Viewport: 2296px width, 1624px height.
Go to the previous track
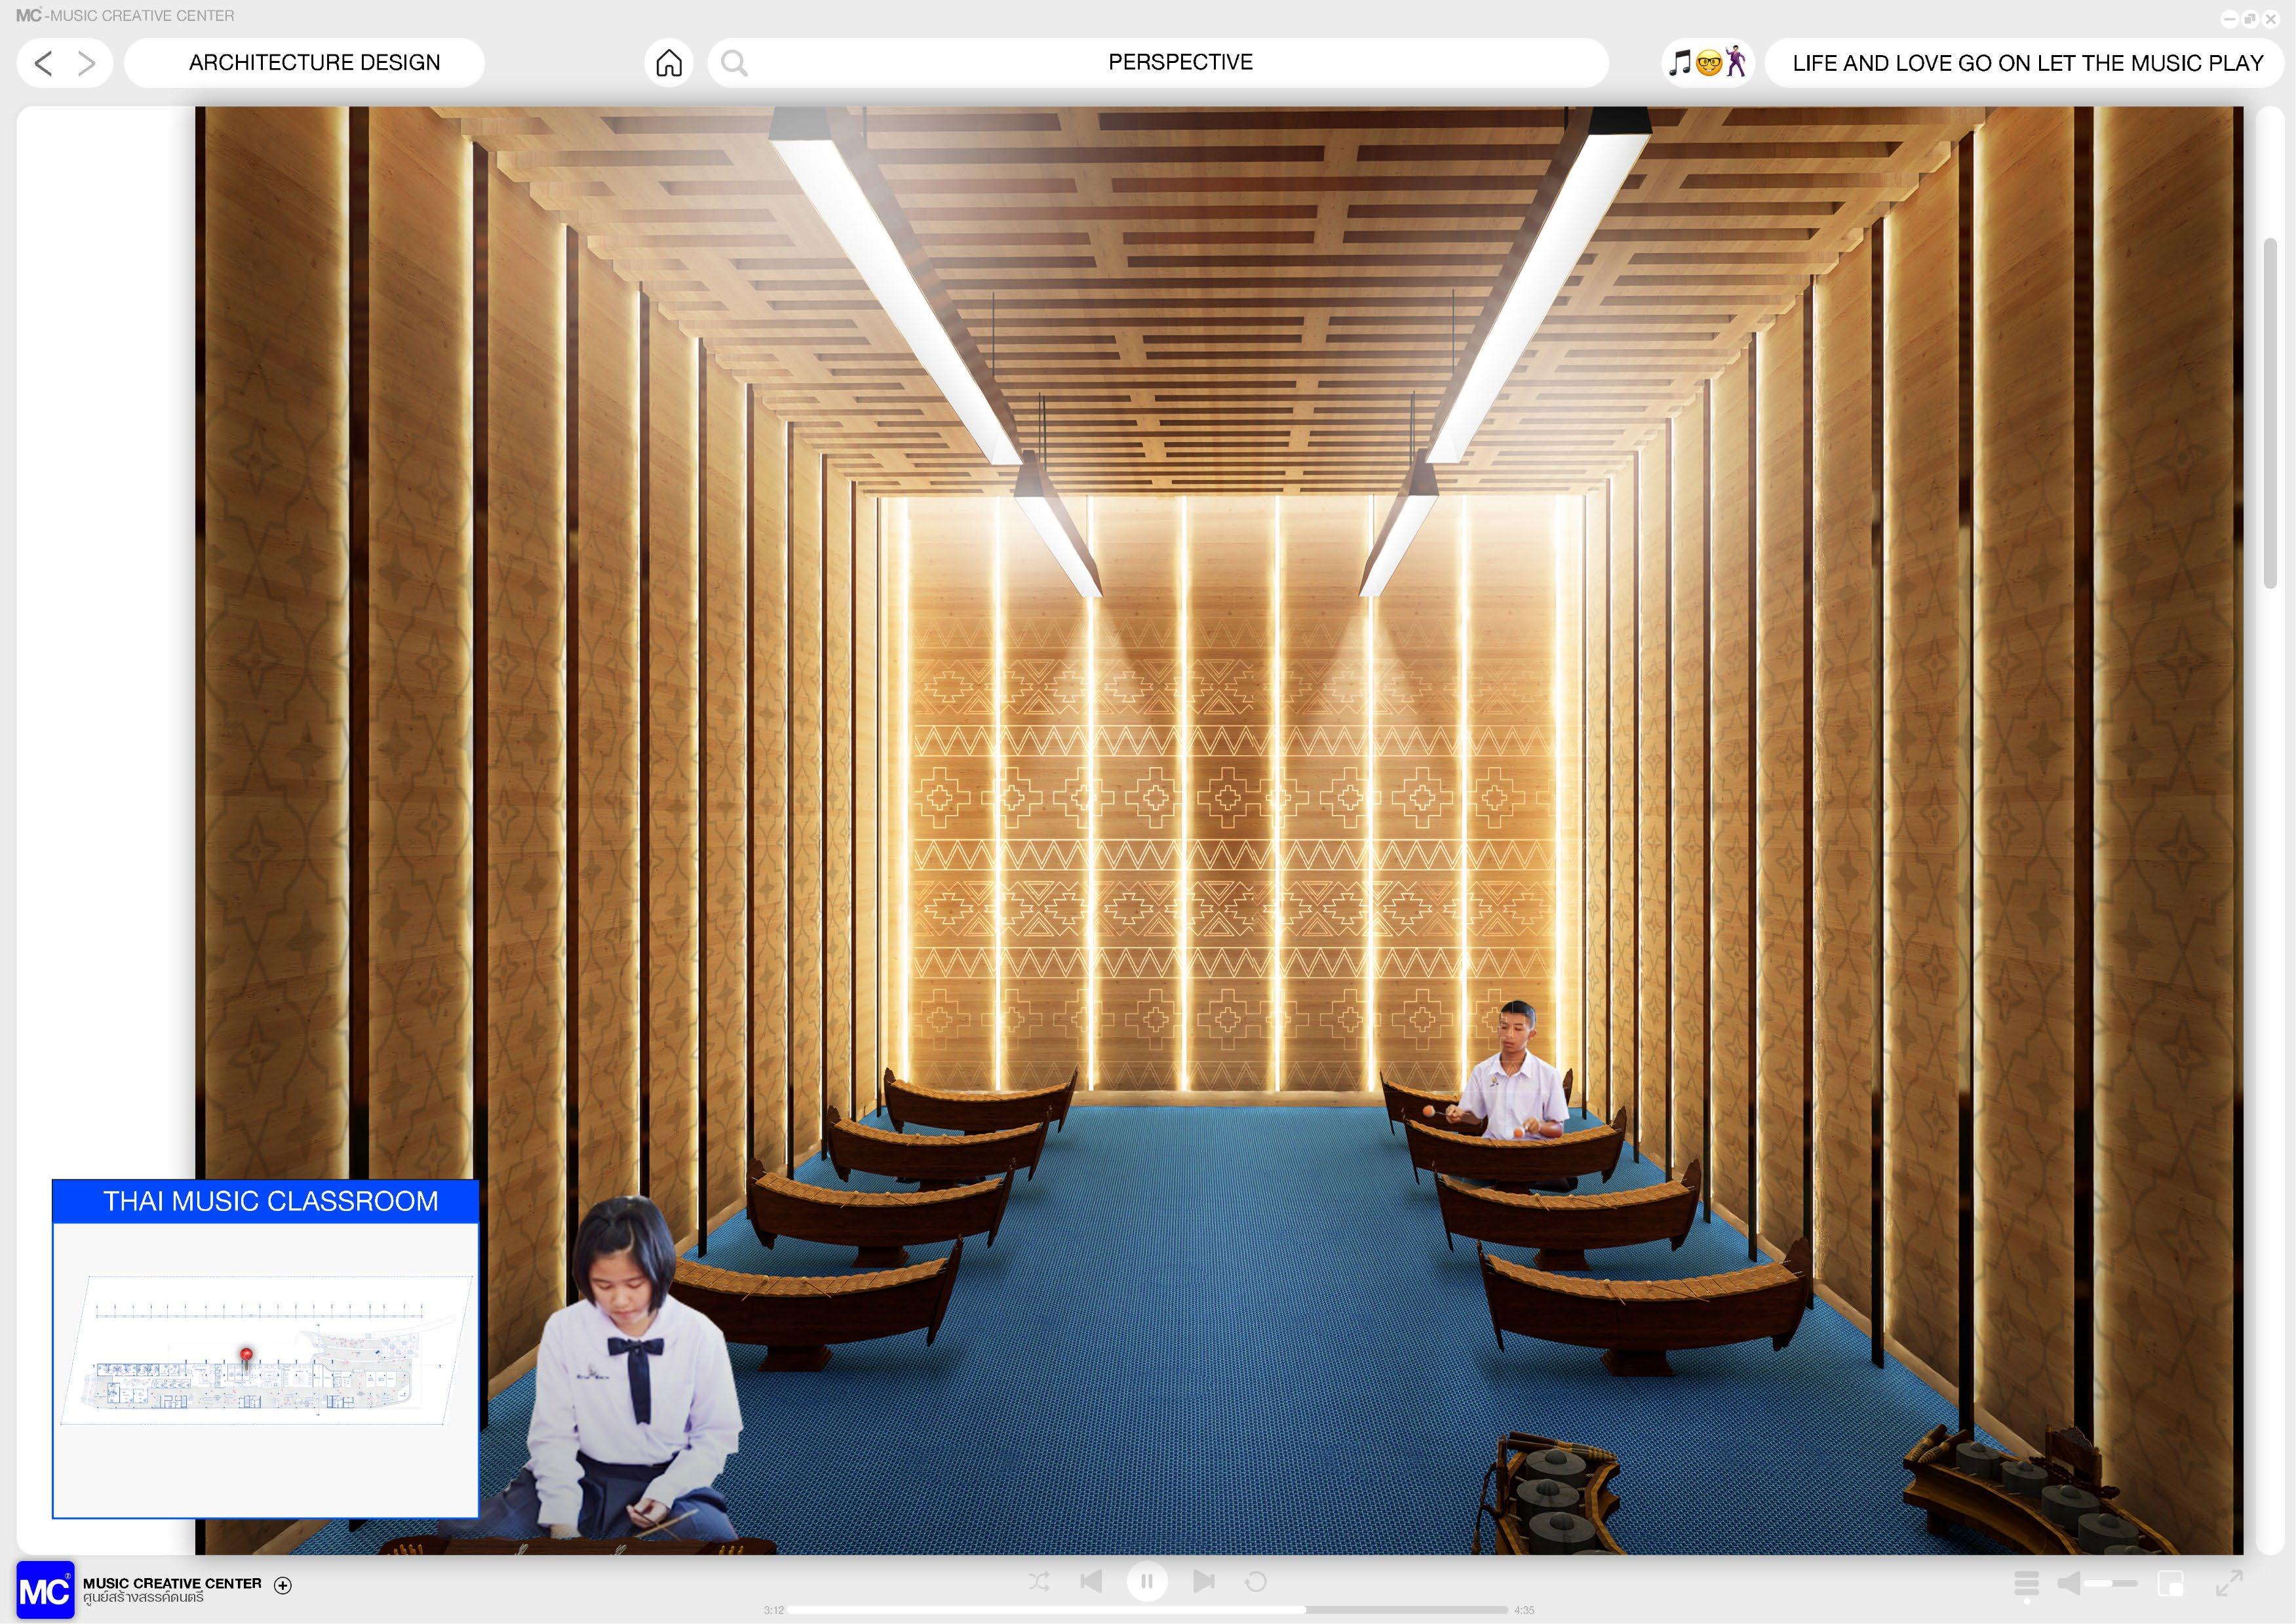pos(1091,1581)
